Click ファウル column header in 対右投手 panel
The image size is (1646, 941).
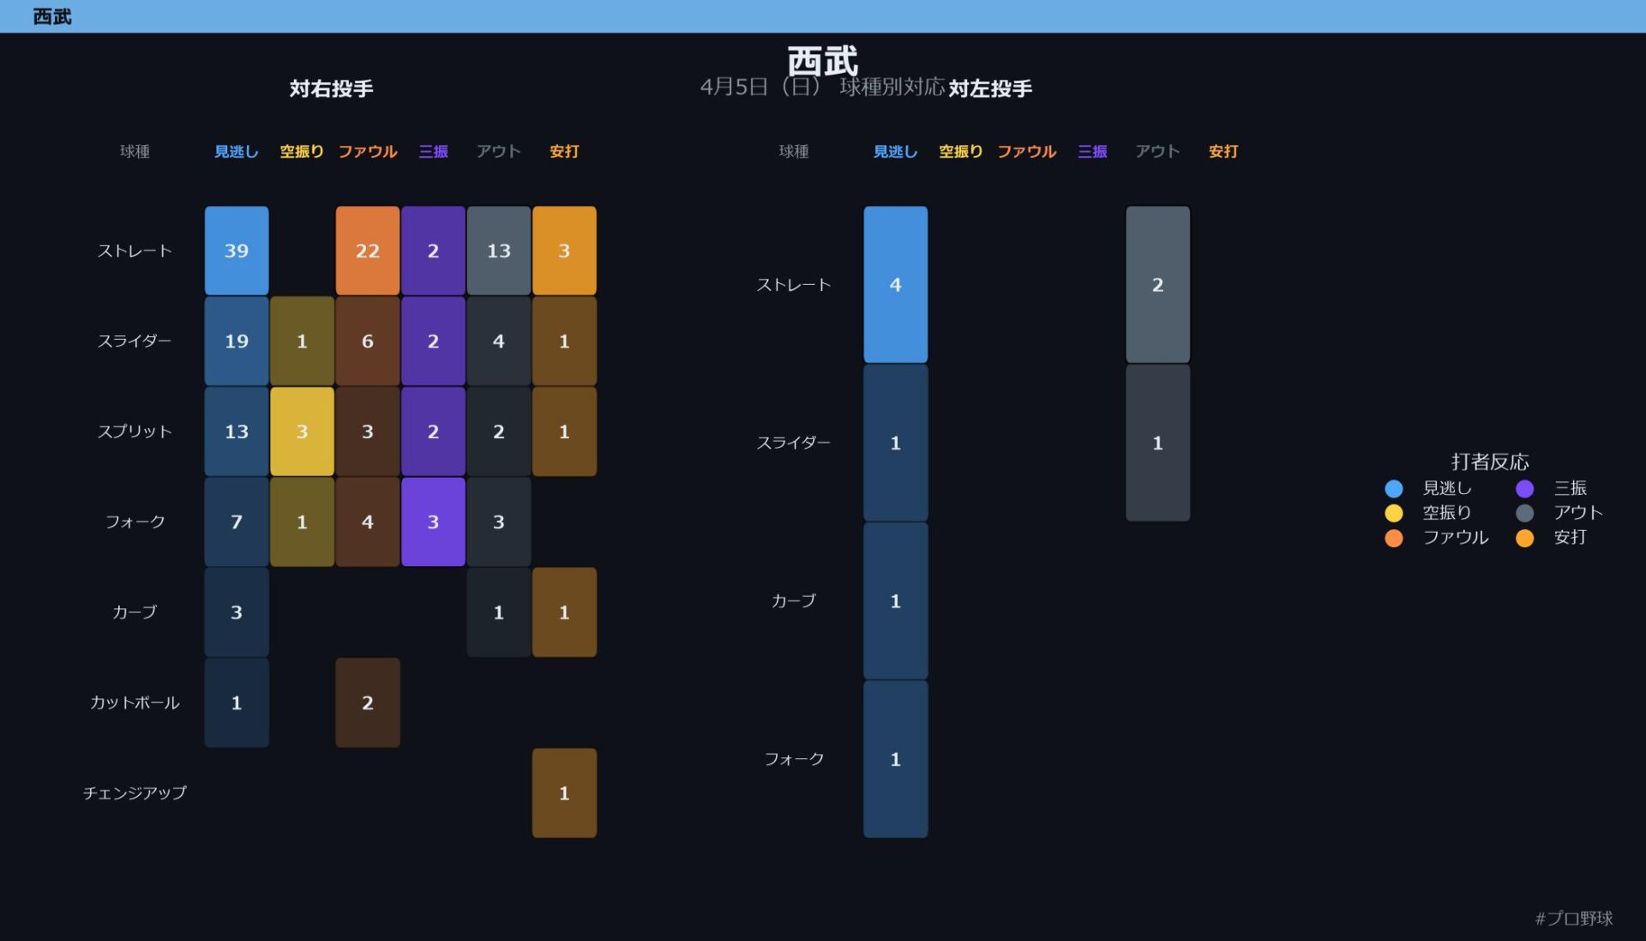368,151
